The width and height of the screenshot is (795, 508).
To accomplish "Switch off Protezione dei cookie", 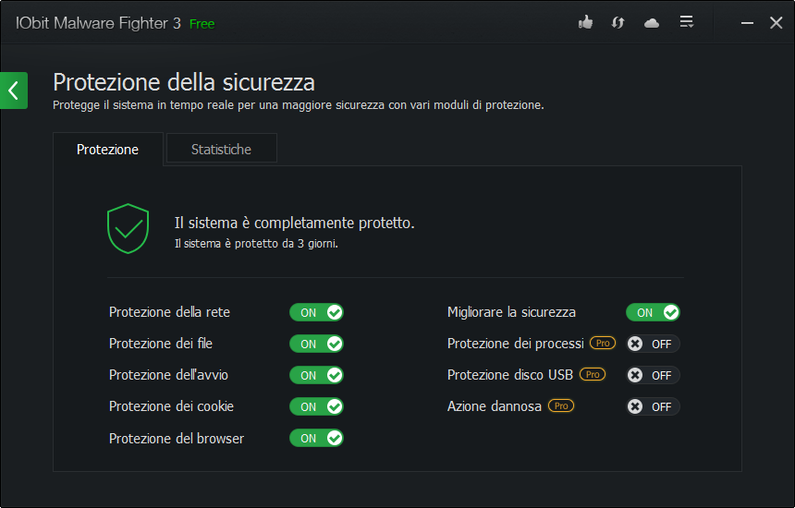I will coord(316,406).
